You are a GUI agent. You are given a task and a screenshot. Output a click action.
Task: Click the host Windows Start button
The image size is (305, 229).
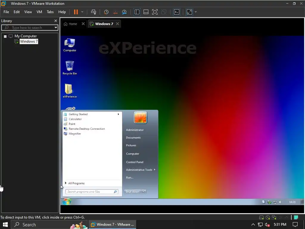5,225
